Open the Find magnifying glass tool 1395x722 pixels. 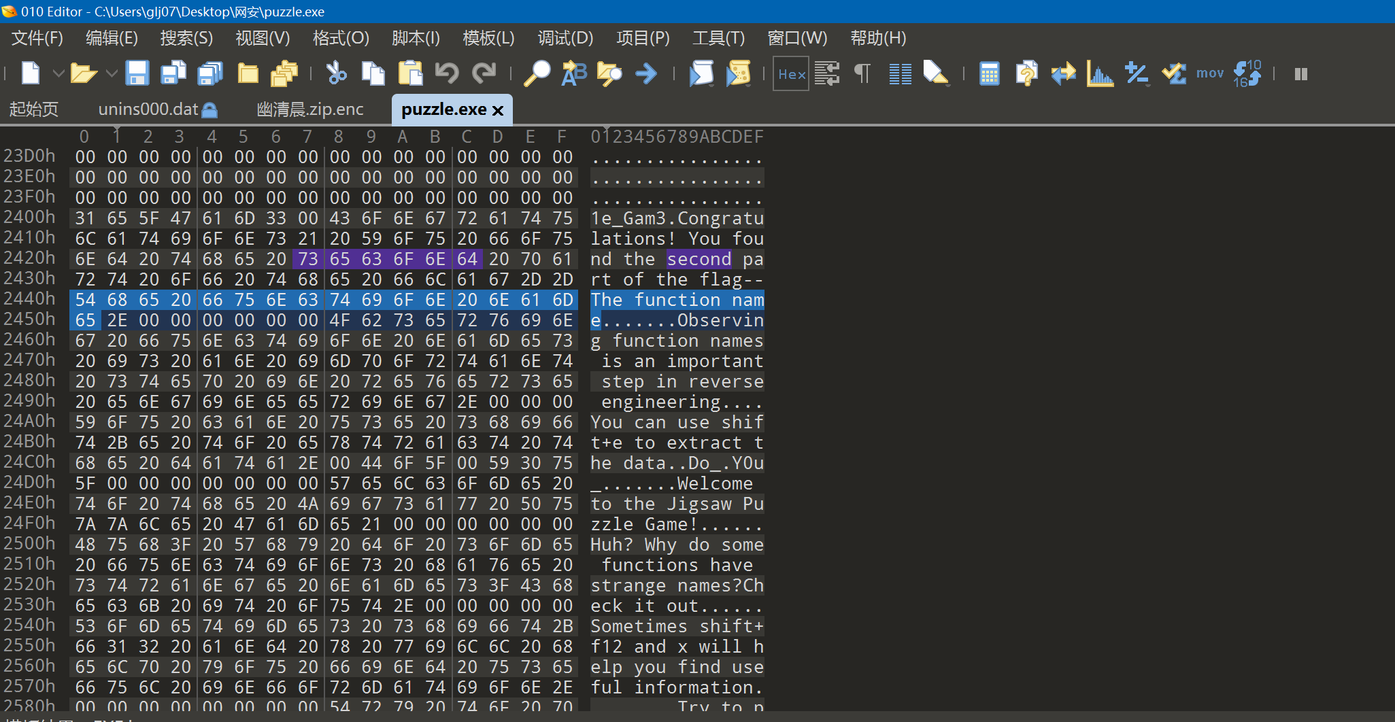pyautogui.click(x=537, y=73)
